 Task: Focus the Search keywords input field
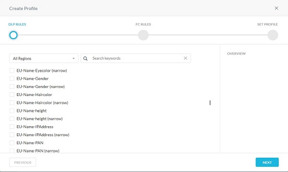(x=137, y=58)
